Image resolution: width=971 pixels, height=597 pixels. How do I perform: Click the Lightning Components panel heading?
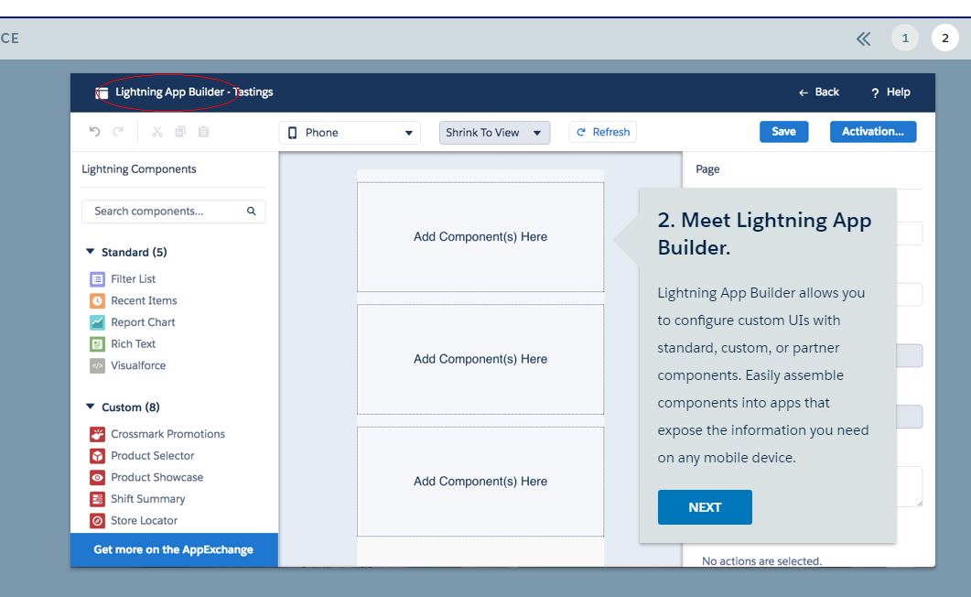(139, 169)
